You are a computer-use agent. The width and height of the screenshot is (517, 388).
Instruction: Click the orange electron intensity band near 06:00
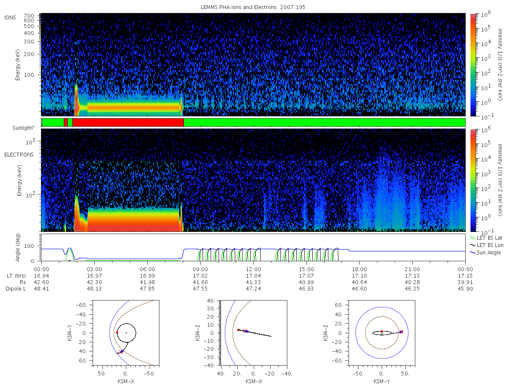[134, 220]
